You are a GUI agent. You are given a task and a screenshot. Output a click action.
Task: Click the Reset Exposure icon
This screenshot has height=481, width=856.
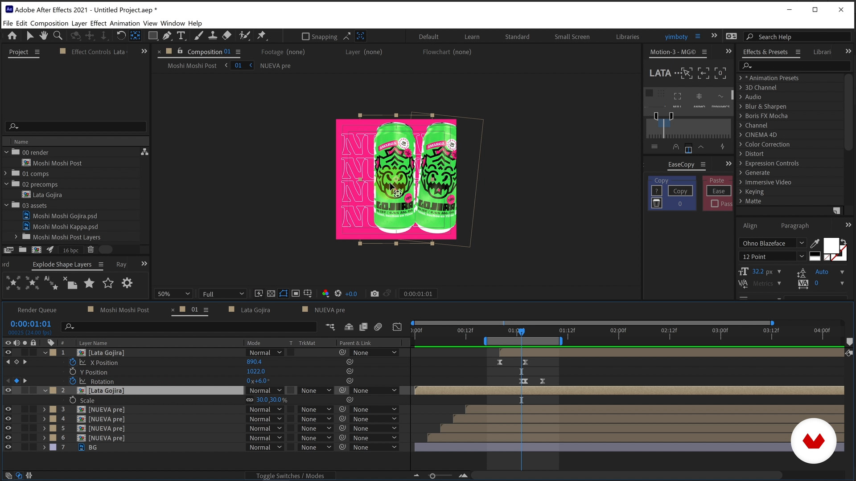338,294
